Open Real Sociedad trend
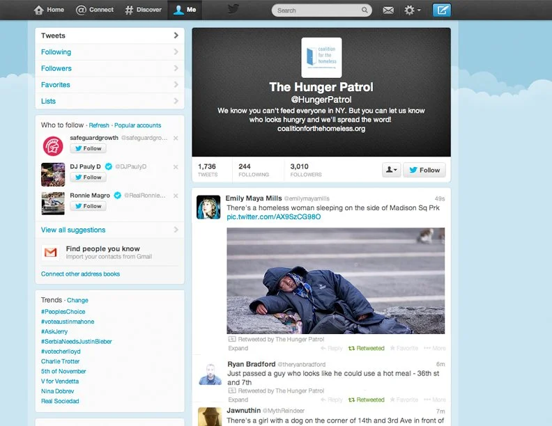Image resolution: width=552 pixels, height=426 pixels. coord(60,401)
